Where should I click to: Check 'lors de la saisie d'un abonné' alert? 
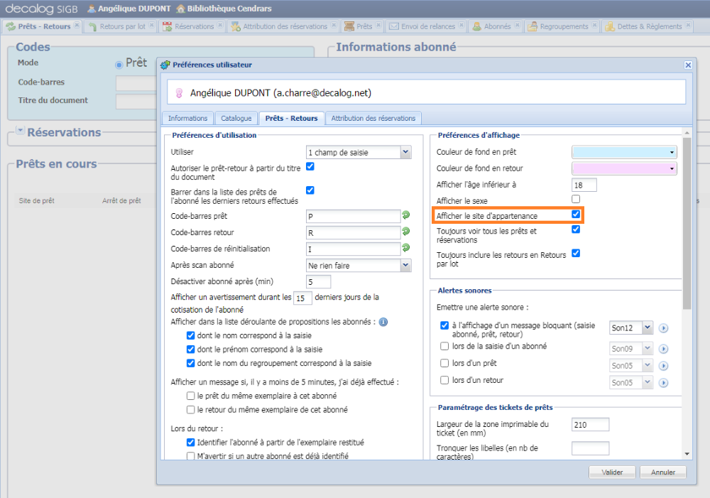[444, 347]
